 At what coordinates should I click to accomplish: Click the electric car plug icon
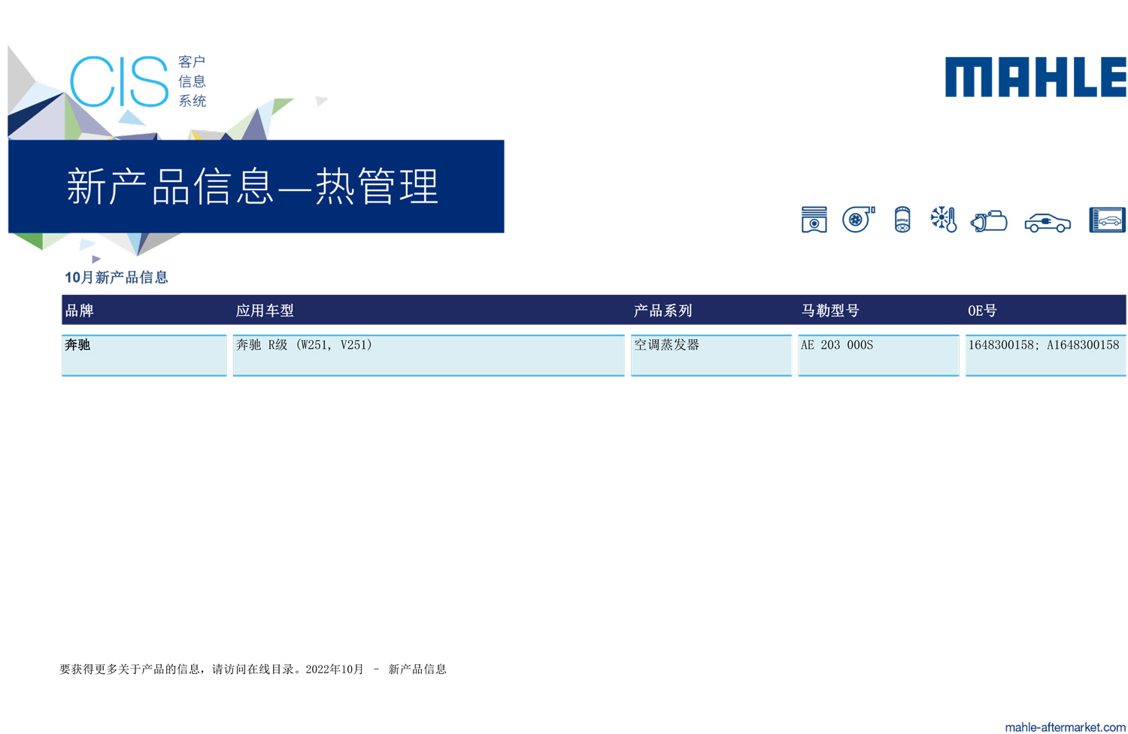click(x=1048, y=223)
